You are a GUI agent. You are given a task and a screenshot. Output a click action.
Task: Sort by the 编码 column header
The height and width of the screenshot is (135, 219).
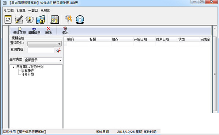78,39
